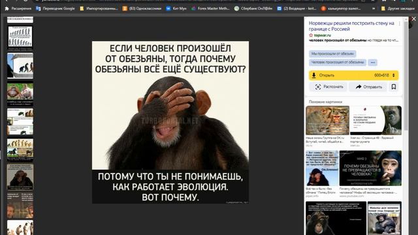Viewport: 418px width, 235px height.
Task: Expand the bookmarks overflow chevron
Action: [374, 8]
